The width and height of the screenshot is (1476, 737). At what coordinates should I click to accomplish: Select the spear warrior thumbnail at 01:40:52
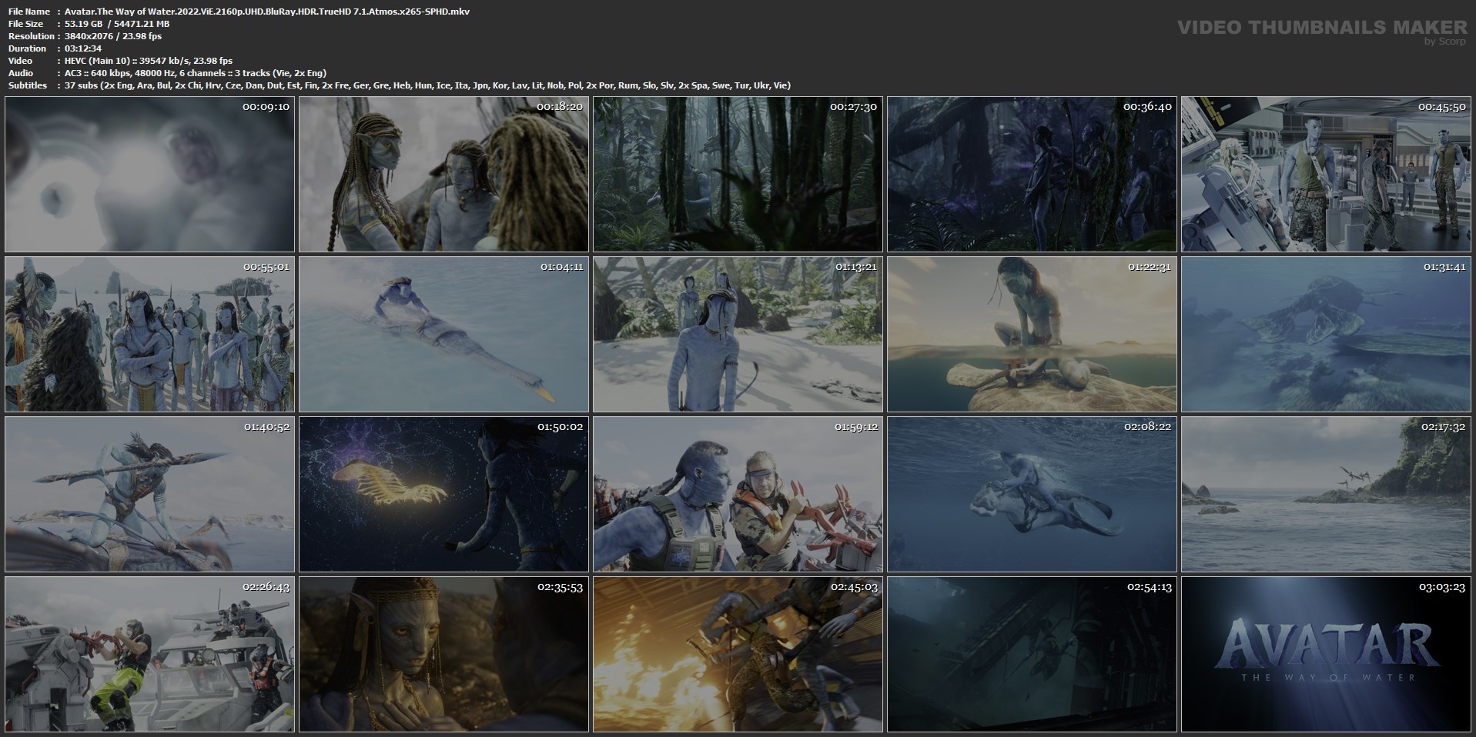coord(149,495)
